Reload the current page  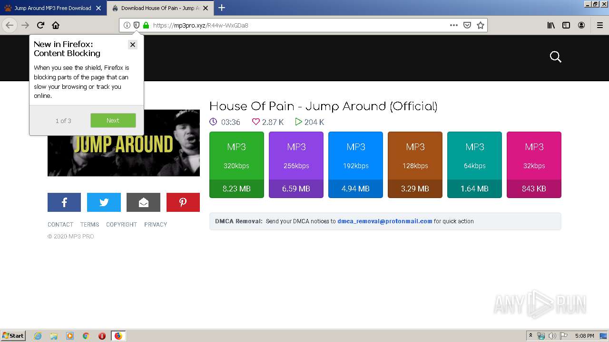click(x=40, y=25)
